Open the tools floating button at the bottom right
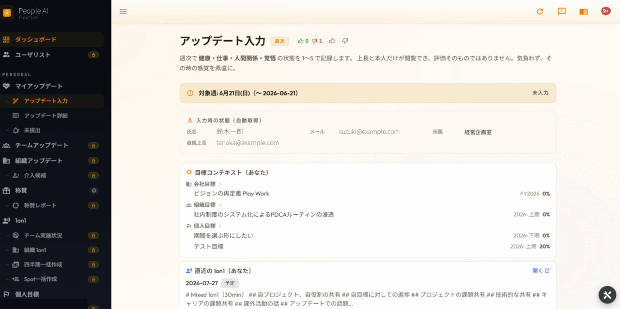Viewport: 620px width, 309px height. (607, 295)
